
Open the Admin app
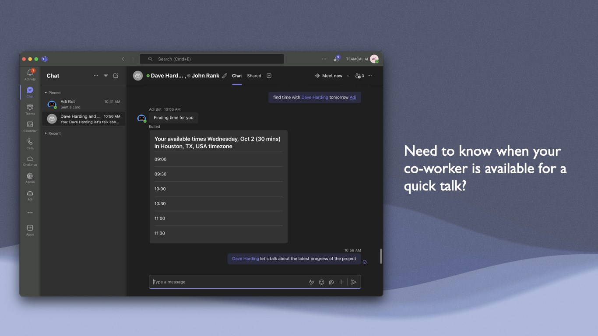coord(30,178)
